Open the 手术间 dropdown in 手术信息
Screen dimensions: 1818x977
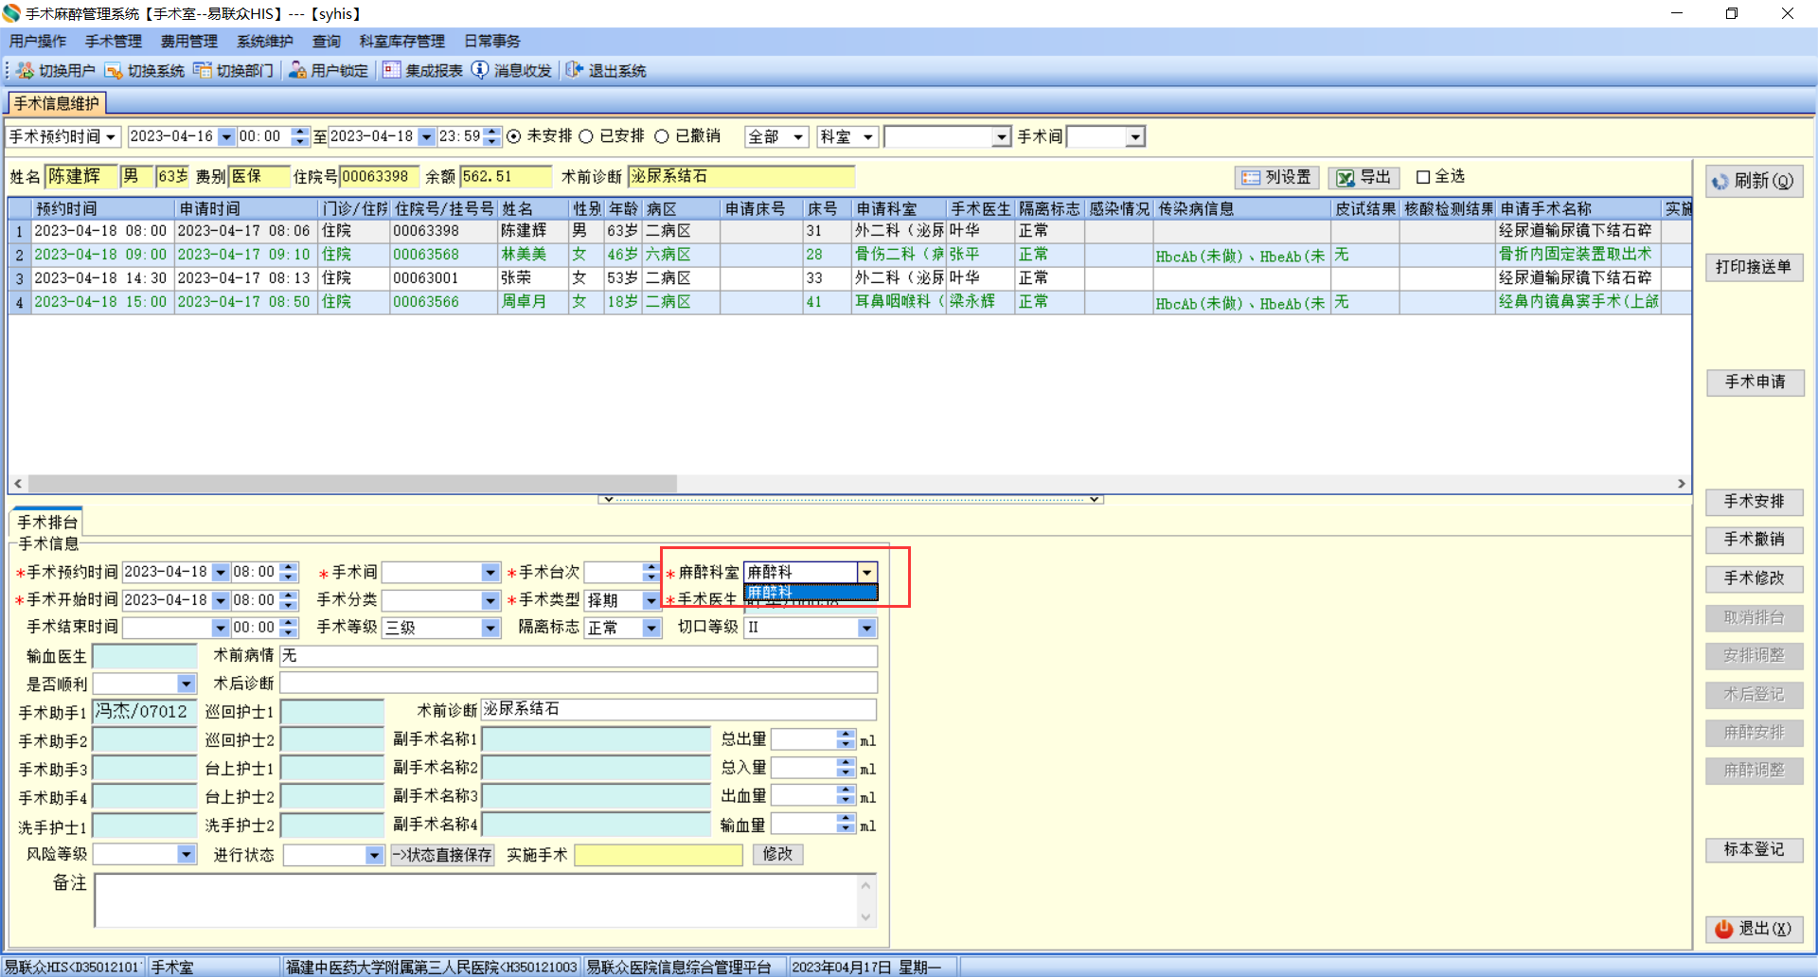[490, 573]
